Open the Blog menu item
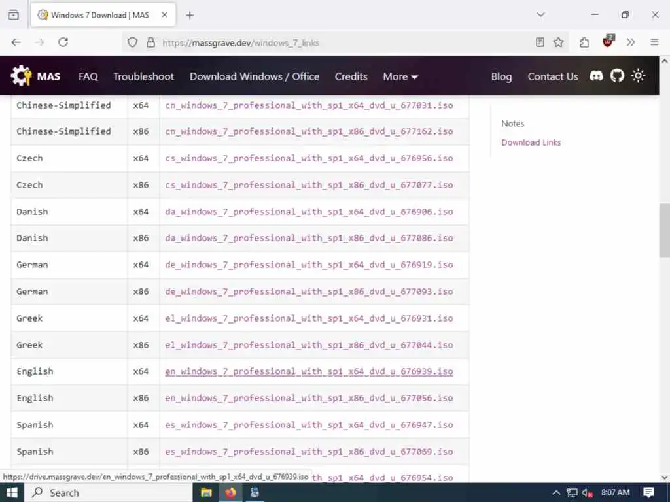 (501, 76)
